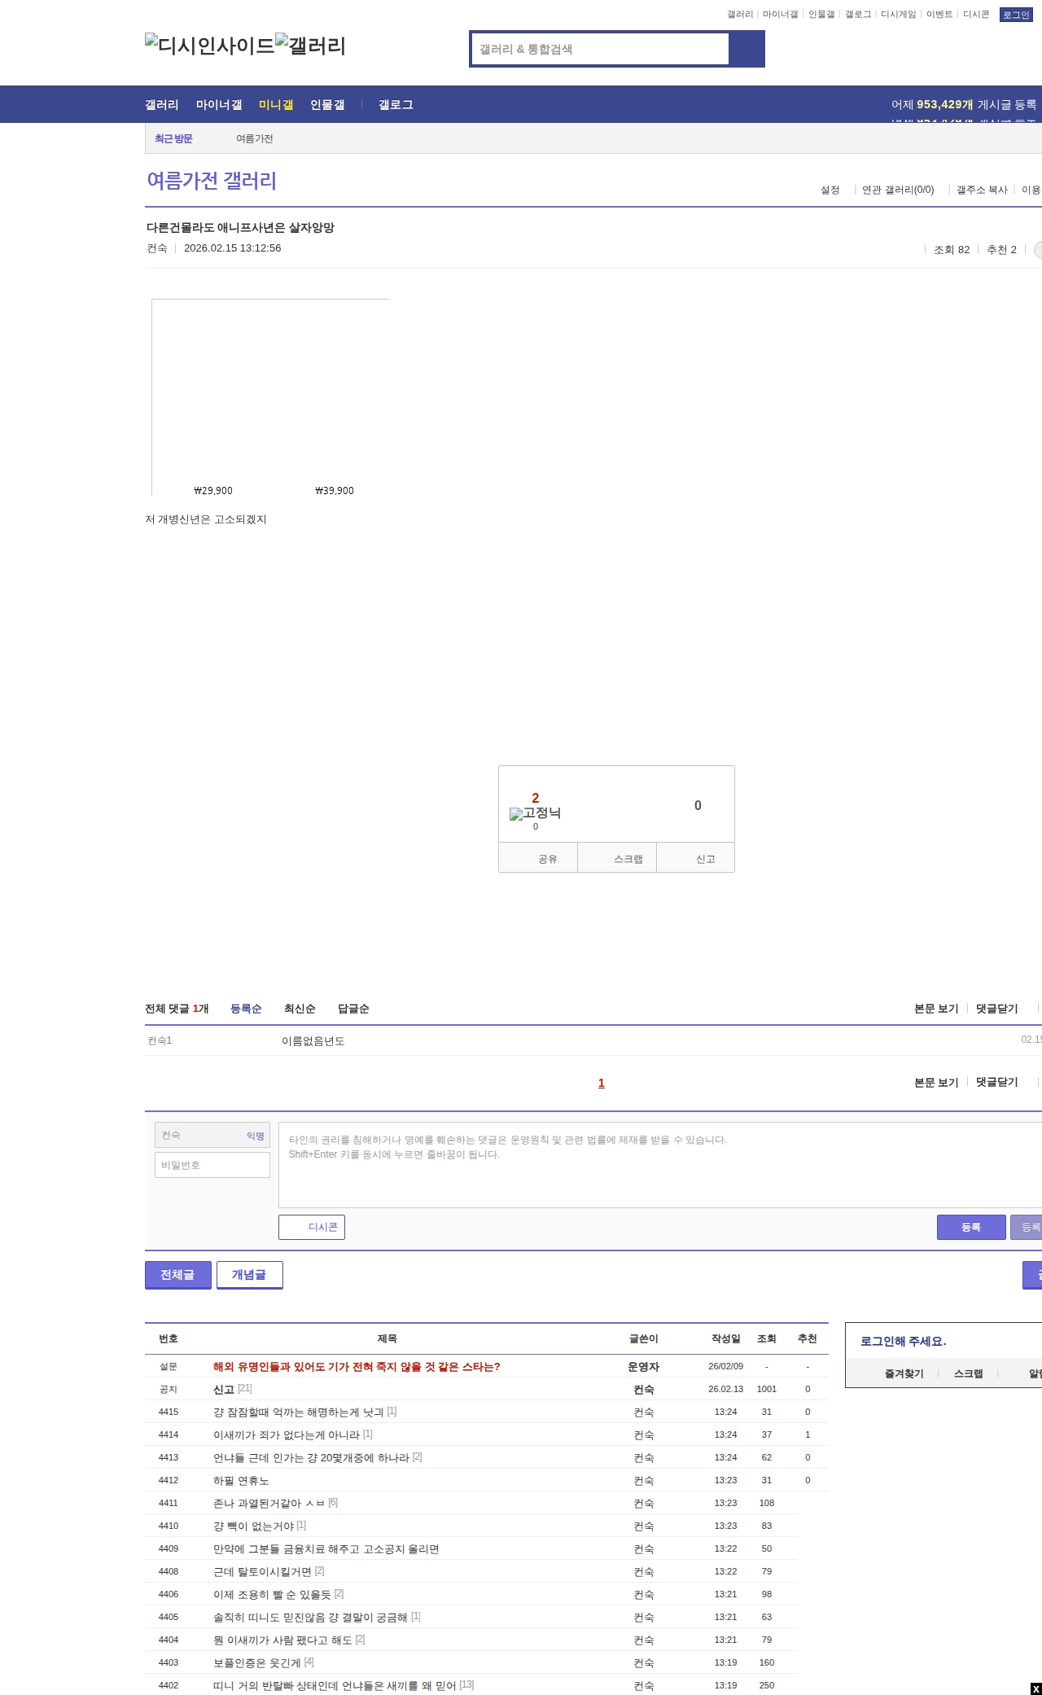Report the post using the 신고 button
This screenshot has width=1042, height=1695.
pos(696,858)
